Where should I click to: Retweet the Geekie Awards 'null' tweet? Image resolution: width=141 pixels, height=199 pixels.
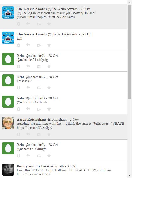[39, 45]
